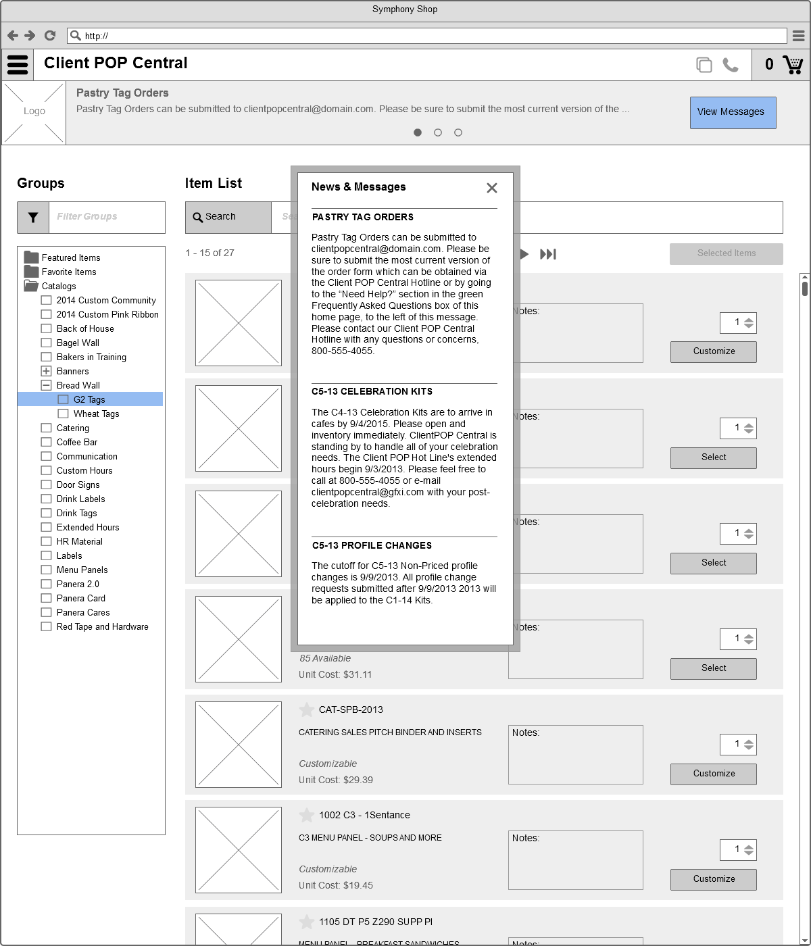The width and height of the screenshot is (811, 946).
Task: Select Red Tape and Hardware group
Action: tap(103, 626)
